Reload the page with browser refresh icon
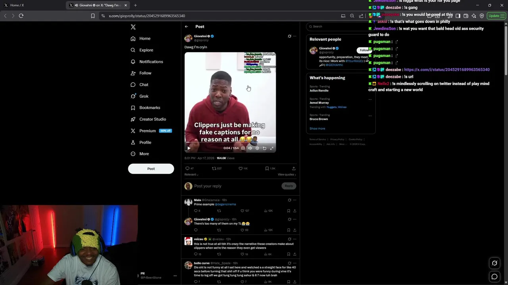Viewport: 508px width, 285px height. pos(21,16)
